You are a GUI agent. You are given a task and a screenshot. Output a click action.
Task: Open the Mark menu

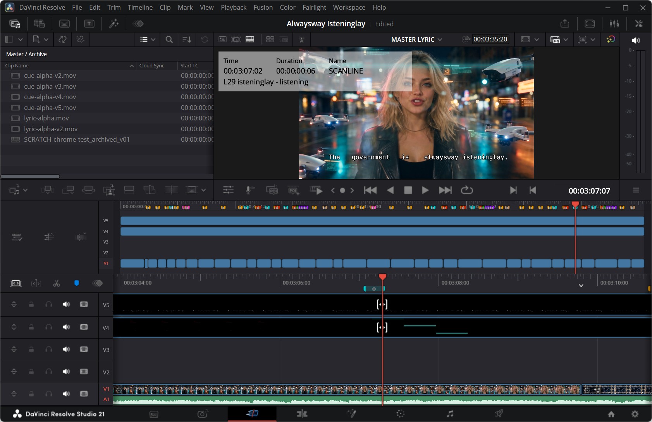185,7
